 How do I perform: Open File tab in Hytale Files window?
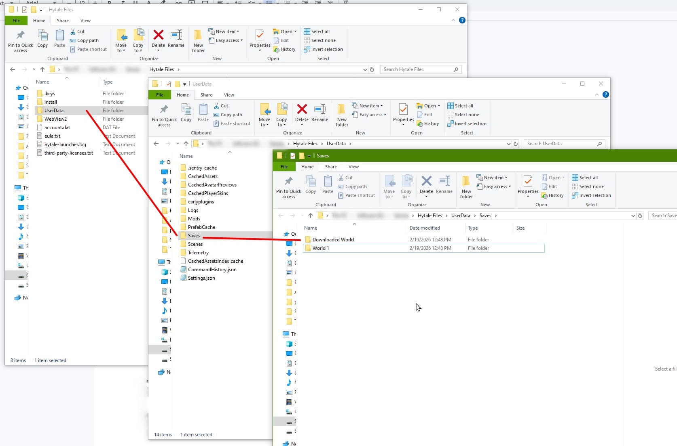(16, 21)
